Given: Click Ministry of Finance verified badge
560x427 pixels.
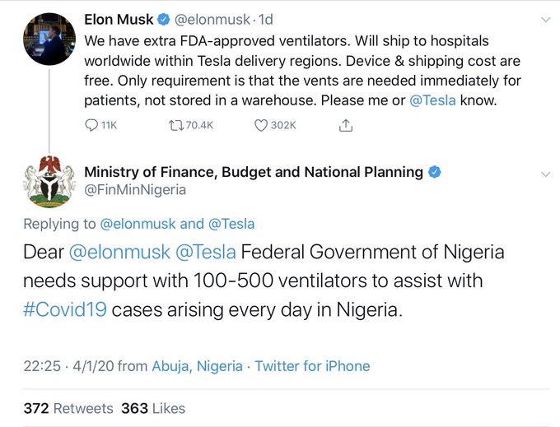Looking at the screenshot, I should pyautogui.click(x=435, y=172).
